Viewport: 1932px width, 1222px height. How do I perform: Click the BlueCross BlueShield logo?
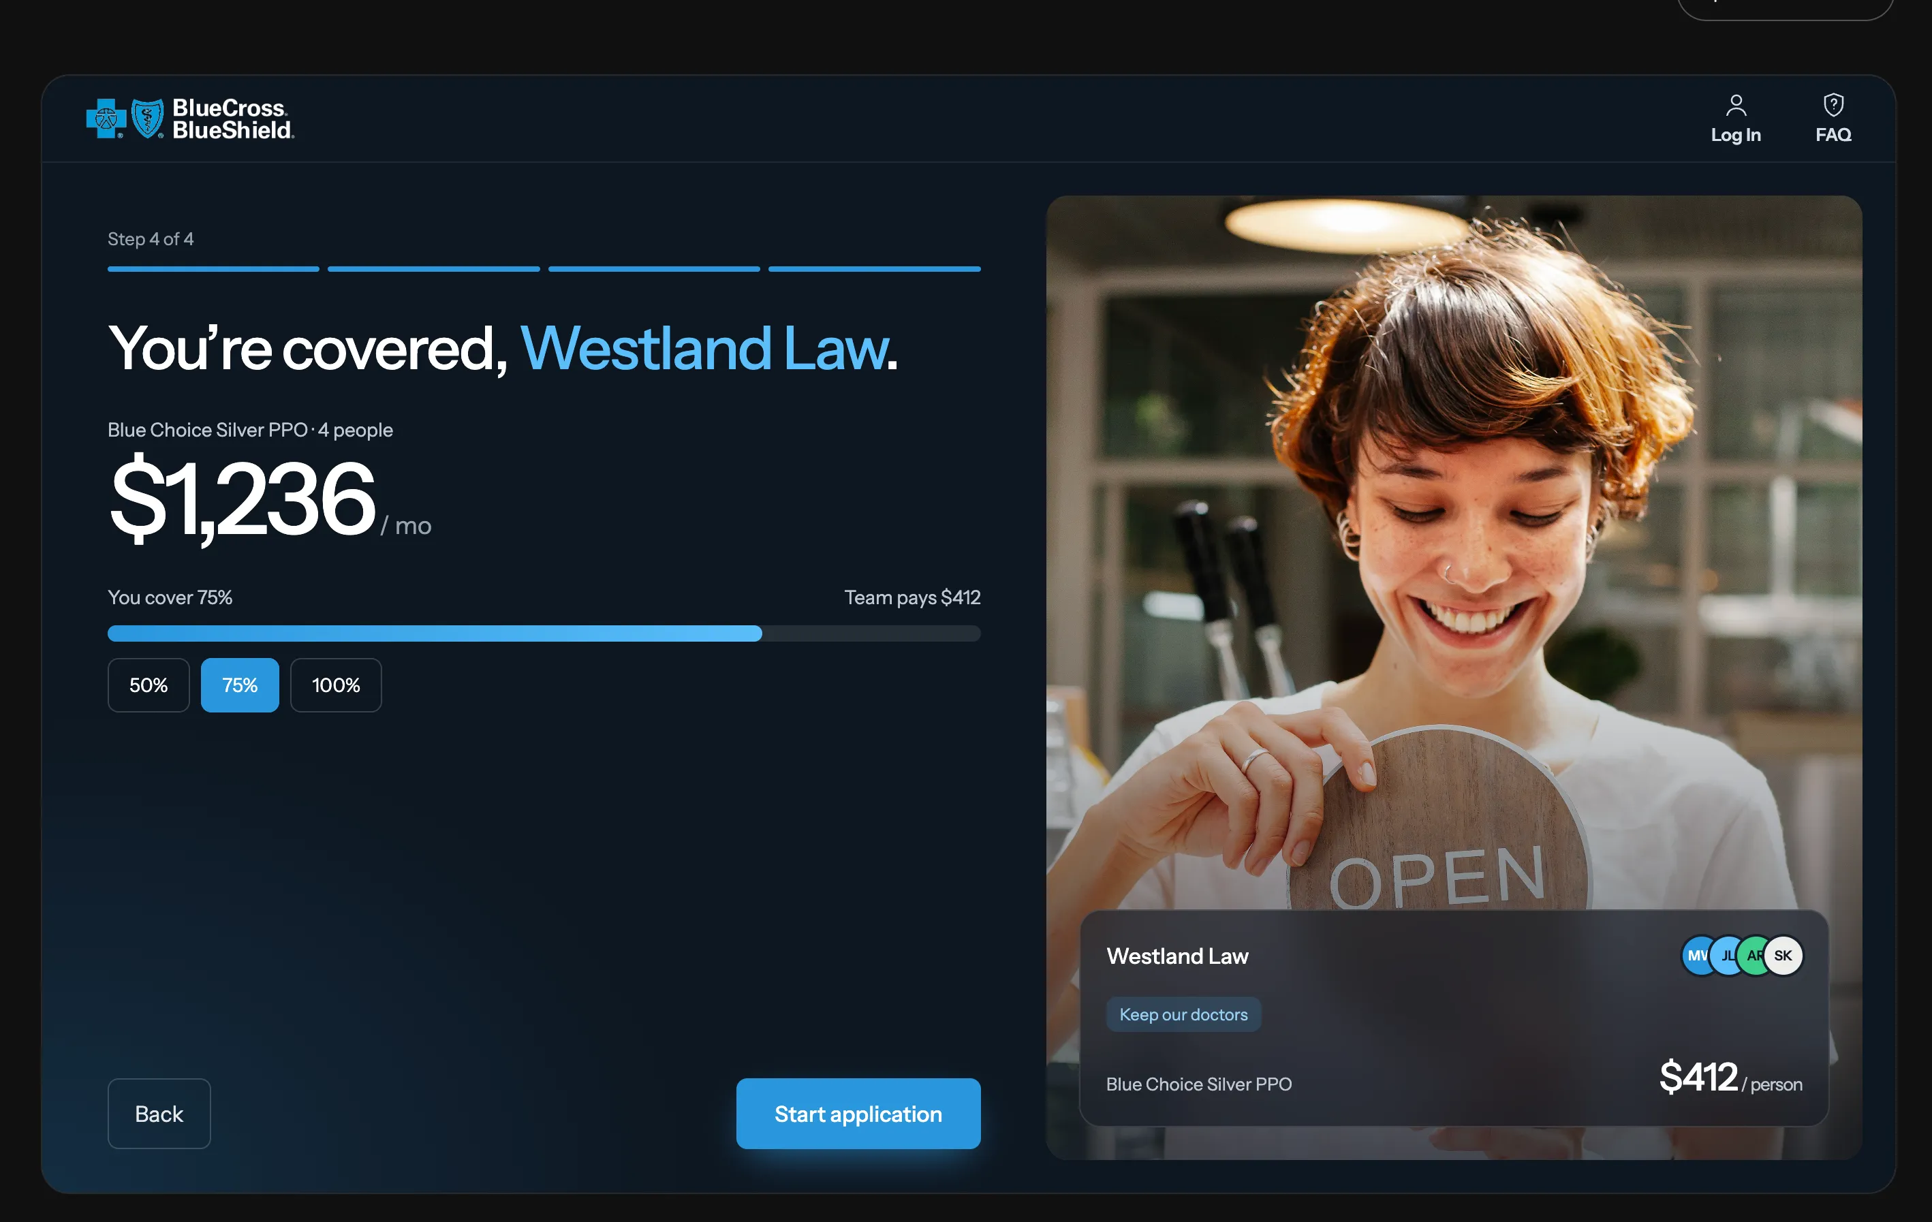[190, 119]
